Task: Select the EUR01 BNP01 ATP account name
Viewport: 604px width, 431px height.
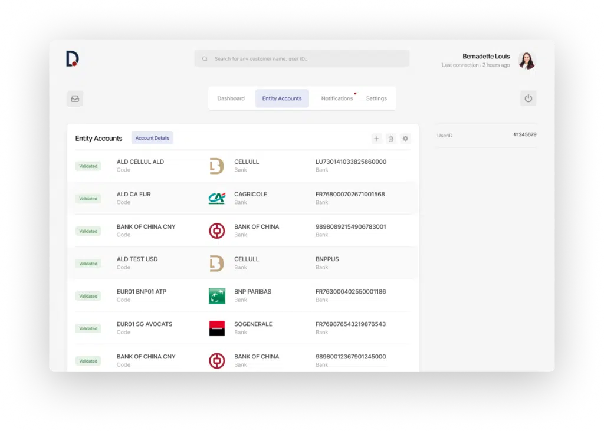Action: (142, 292)
